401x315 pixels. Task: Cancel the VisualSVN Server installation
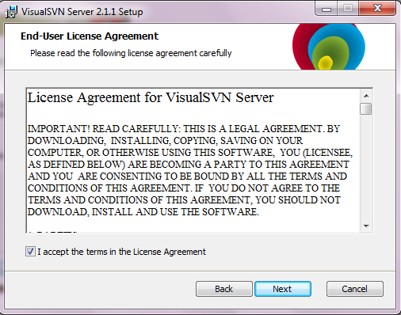[x=355, y=289]
